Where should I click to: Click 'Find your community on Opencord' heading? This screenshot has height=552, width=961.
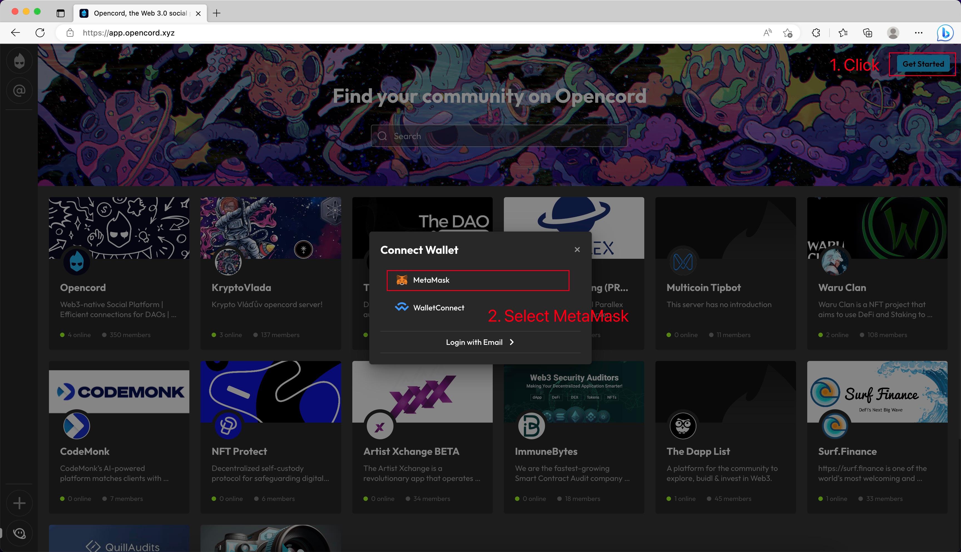pyautogui.click(x=489, y=96)
